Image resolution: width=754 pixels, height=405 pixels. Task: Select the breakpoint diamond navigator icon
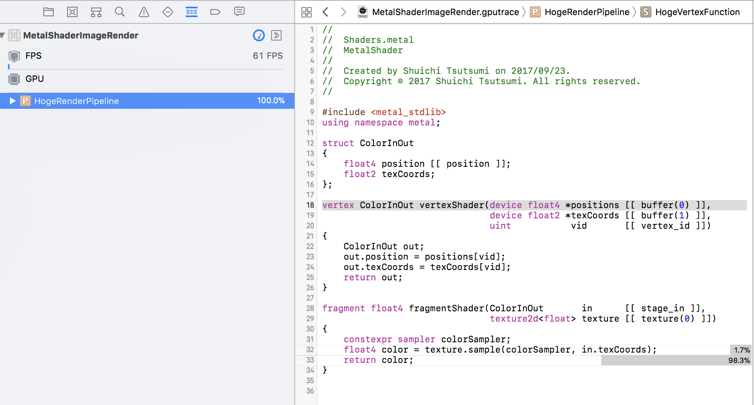(x=167, y=12)
